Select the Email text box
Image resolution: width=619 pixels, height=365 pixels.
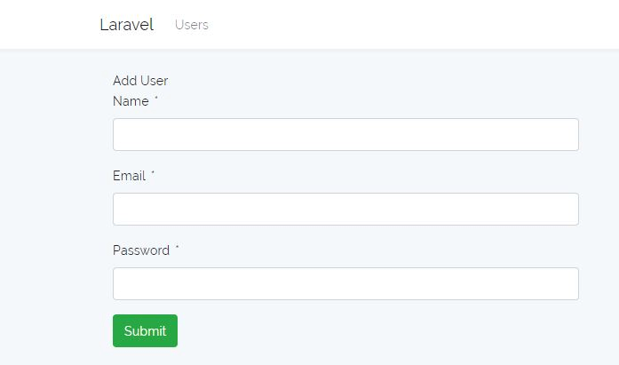pyautogui.click(x=345, y=209)
